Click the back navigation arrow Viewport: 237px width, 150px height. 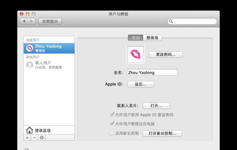24,21
